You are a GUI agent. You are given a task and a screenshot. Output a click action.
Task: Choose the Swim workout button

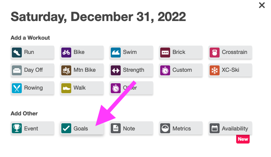(131, 52)
